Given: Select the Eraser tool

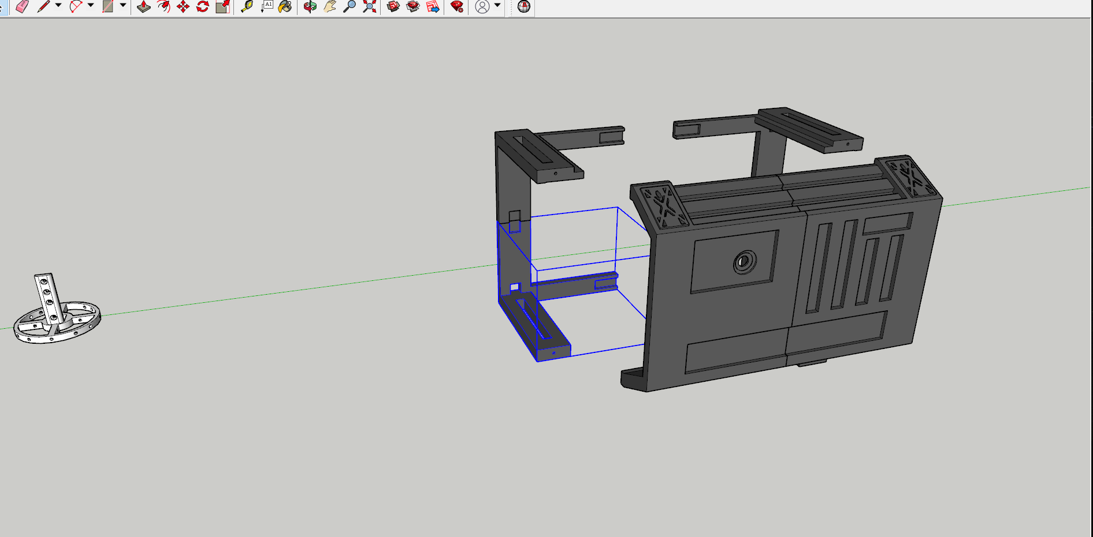Looking at the screenshot, I should [22, 6].
